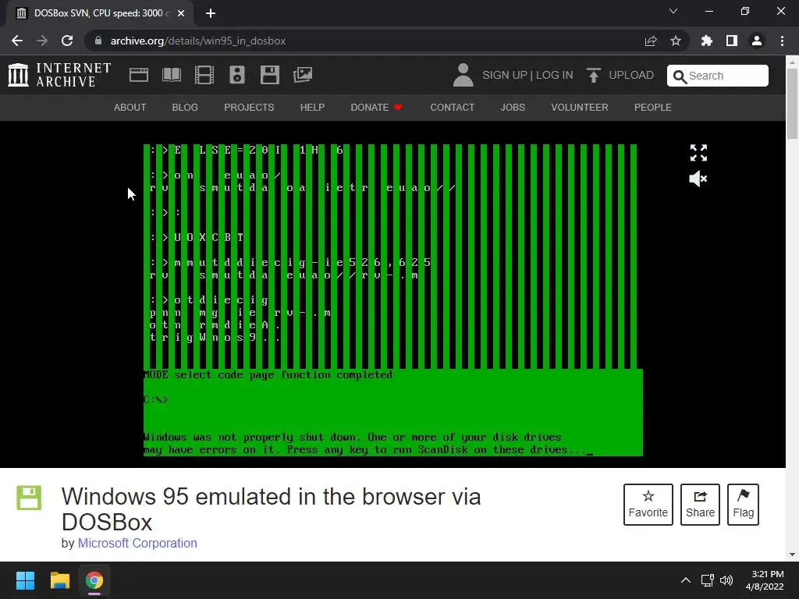This screenshot has height=599, width=799.
Task: Open HELP menu item
Action: pos(312,108)
